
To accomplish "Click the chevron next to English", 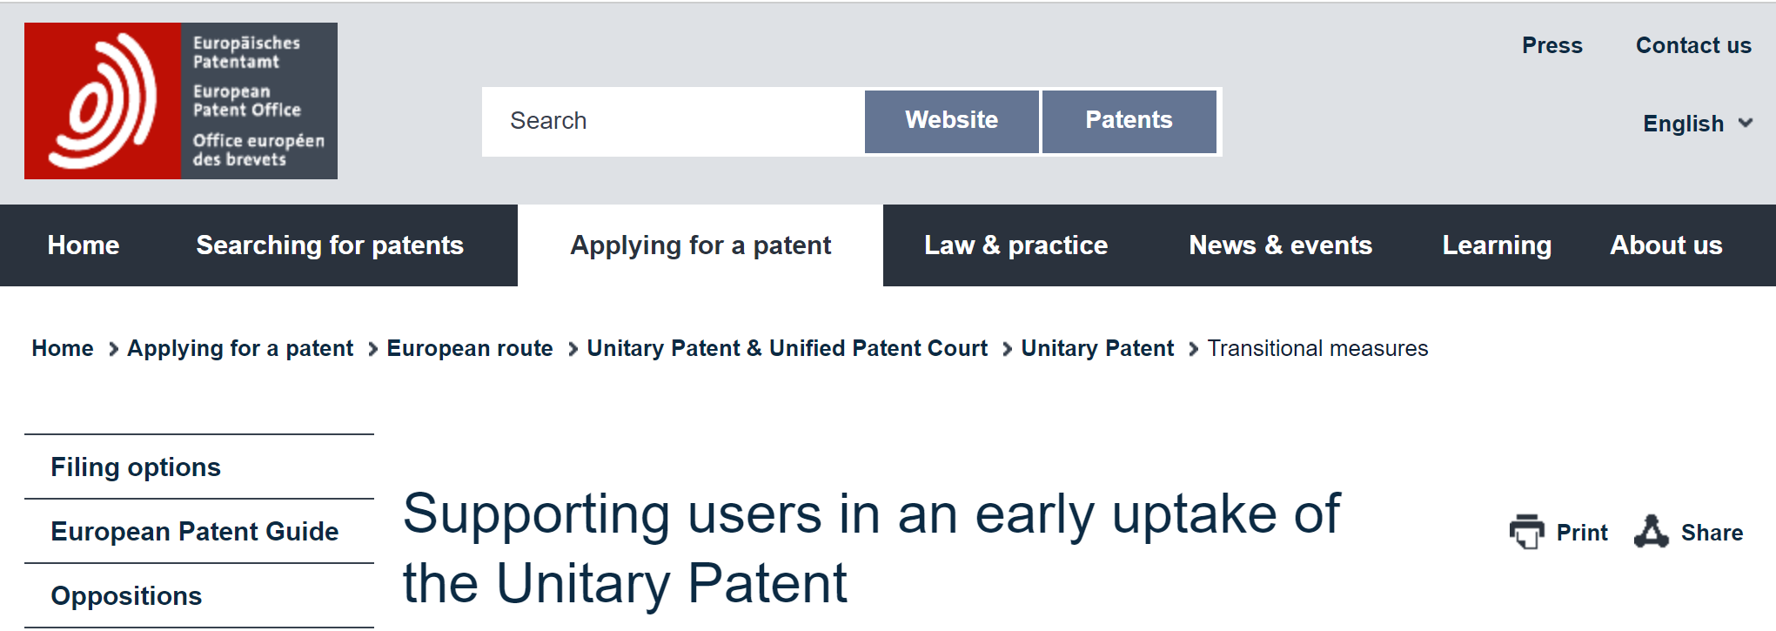I will coord(1745,123).
